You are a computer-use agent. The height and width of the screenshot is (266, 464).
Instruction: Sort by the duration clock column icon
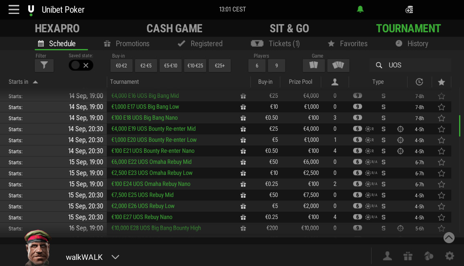(x=419, y=82)
